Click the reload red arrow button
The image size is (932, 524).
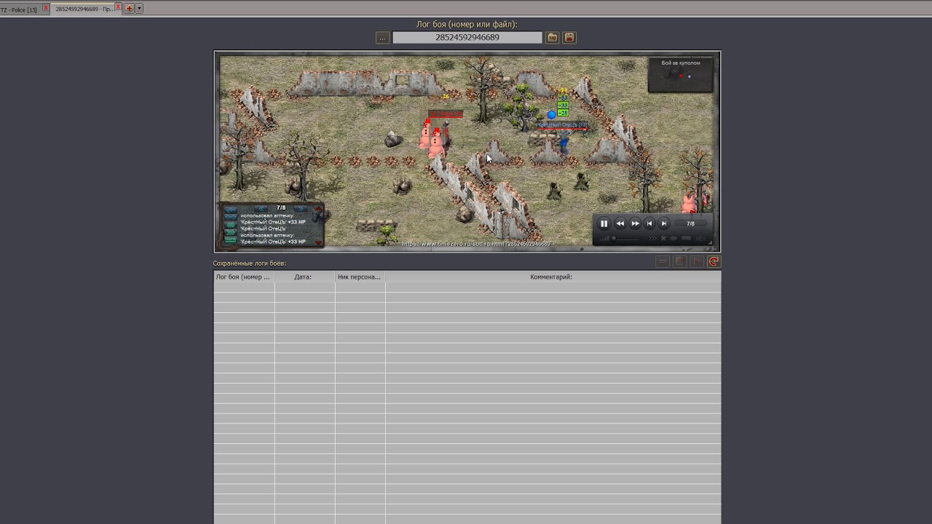[714, 261]
